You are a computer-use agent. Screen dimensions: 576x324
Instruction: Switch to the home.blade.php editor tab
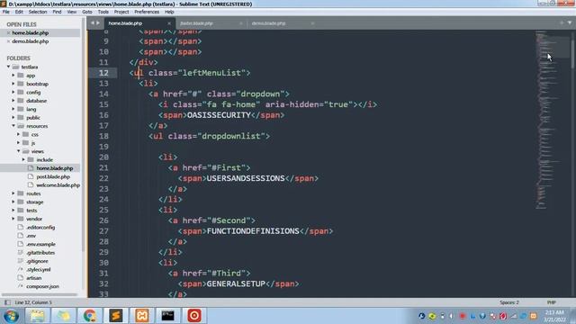(x=139, y=23)
